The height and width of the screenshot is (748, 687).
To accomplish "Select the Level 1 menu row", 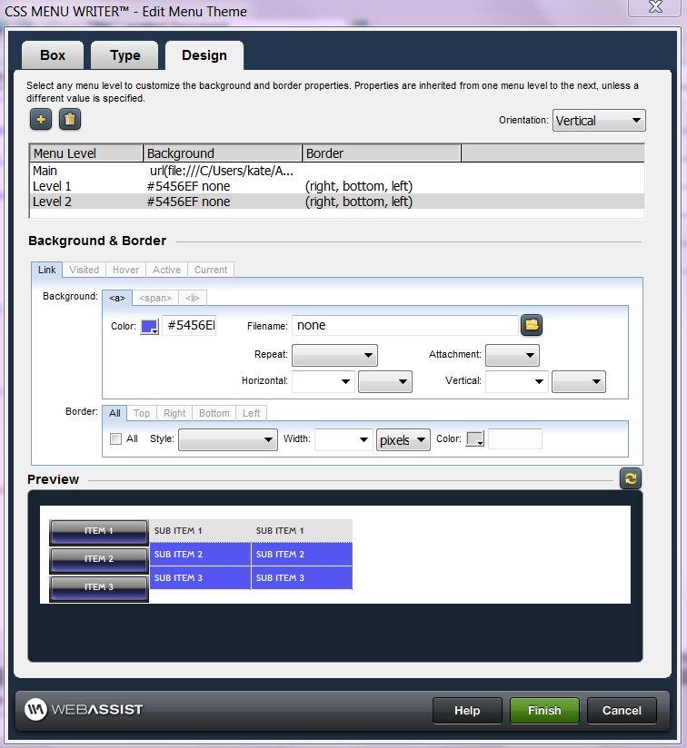I will tap(336, 186).
